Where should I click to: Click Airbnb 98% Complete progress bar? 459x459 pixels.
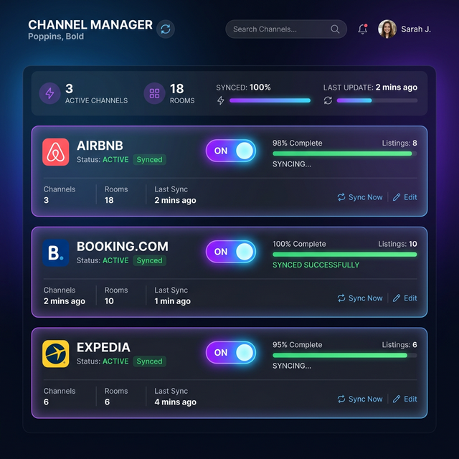coord(345,153)
